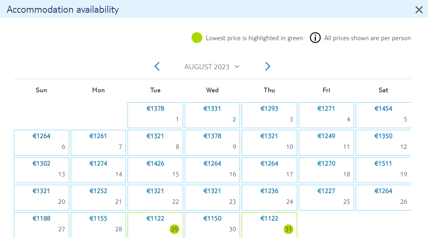Select August 25 priced €1227
The image size is (428, 242).
click(x=326, y=198)
